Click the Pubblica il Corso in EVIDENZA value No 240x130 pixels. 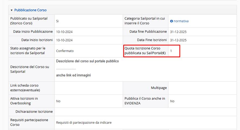(172, 101)
